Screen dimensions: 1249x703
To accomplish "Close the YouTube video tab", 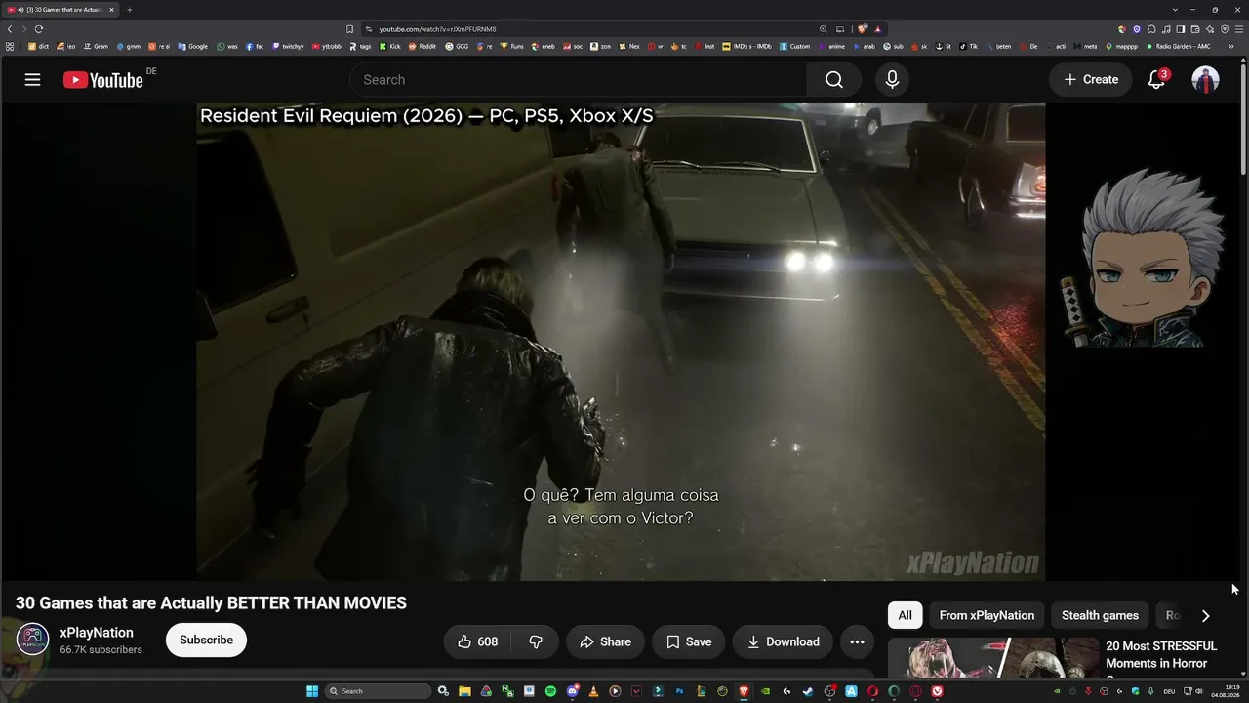I will [111, 10].
